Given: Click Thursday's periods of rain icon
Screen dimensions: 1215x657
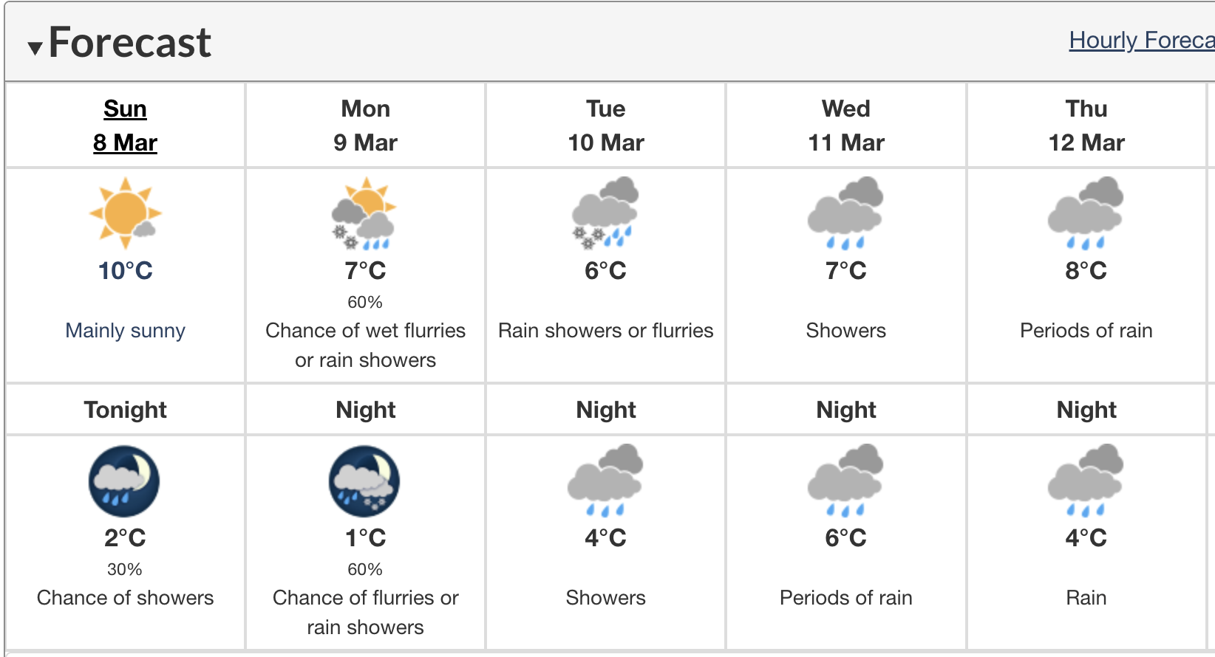Looking at the screenshot, I should pos(1086,213).
